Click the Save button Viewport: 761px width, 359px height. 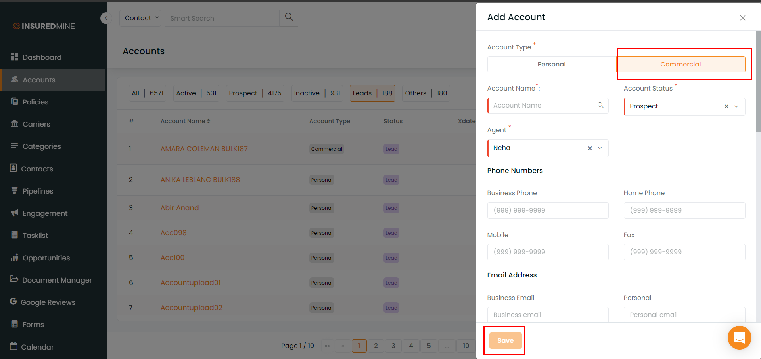tap(505, 340)
